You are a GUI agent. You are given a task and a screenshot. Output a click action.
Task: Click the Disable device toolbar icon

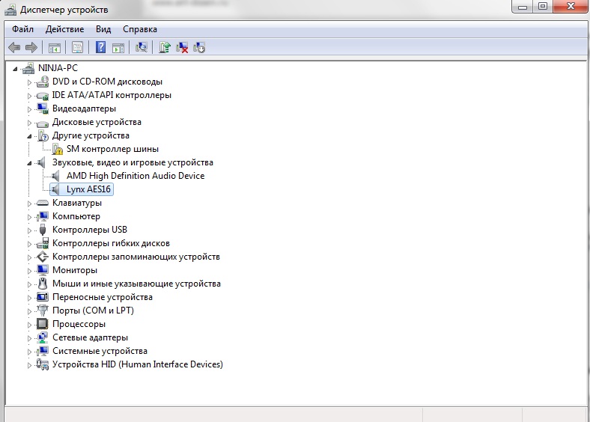199,47
